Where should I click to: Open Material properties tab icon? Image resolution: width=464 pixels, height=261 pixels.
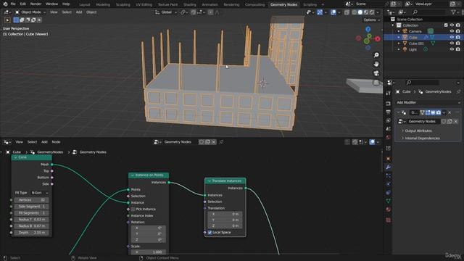point(389,210)
